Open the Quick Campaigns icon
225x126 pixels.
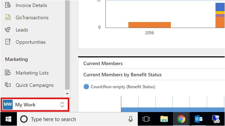point(8,85)
